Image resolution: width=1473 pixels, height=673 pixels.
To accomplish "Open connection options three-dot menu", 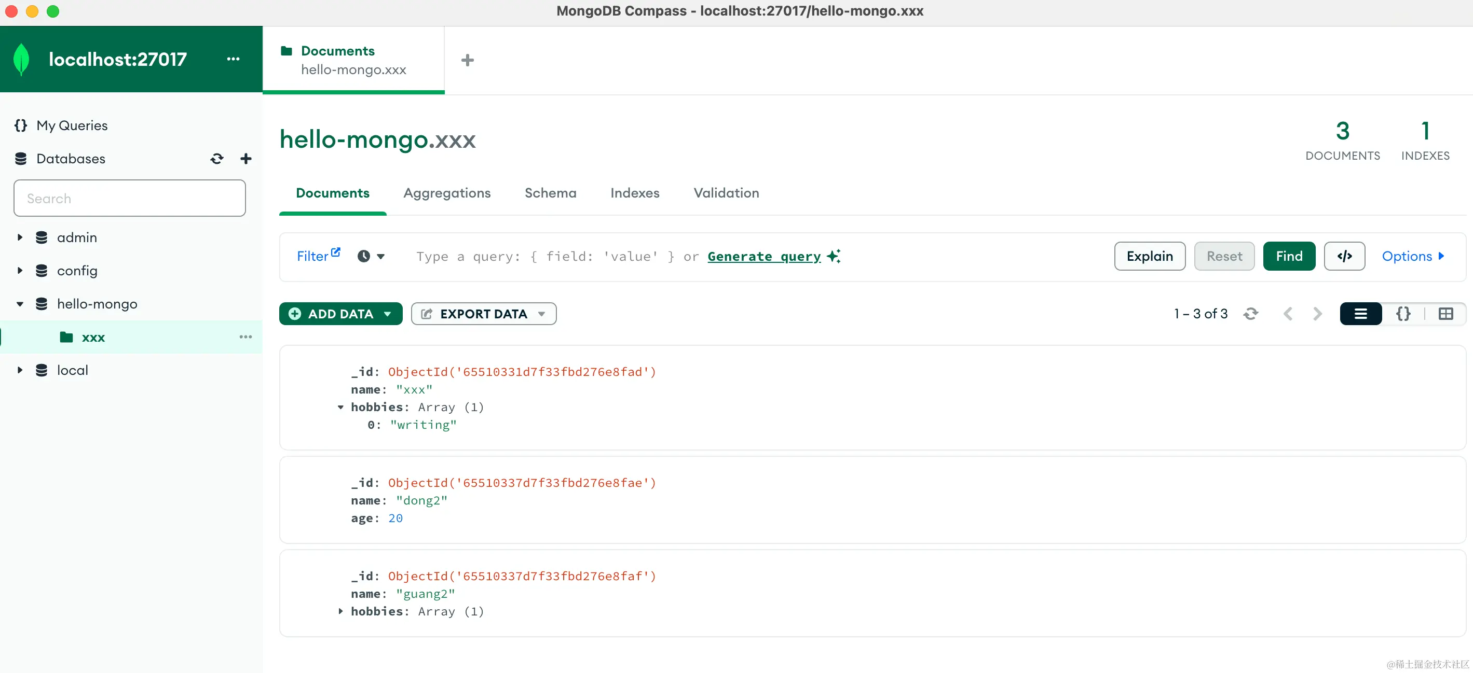I will [233, 59].
